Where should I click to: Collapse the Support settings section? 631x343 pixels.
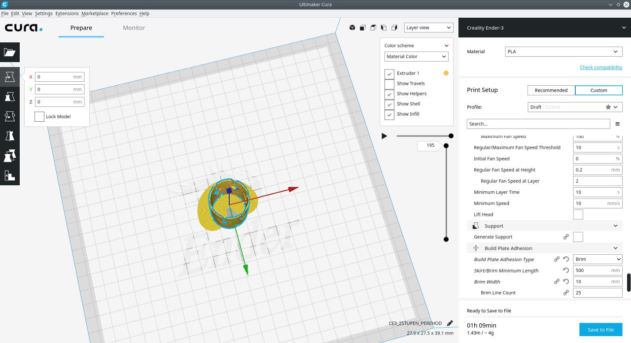pyautogui.click(x=615, y=226)
